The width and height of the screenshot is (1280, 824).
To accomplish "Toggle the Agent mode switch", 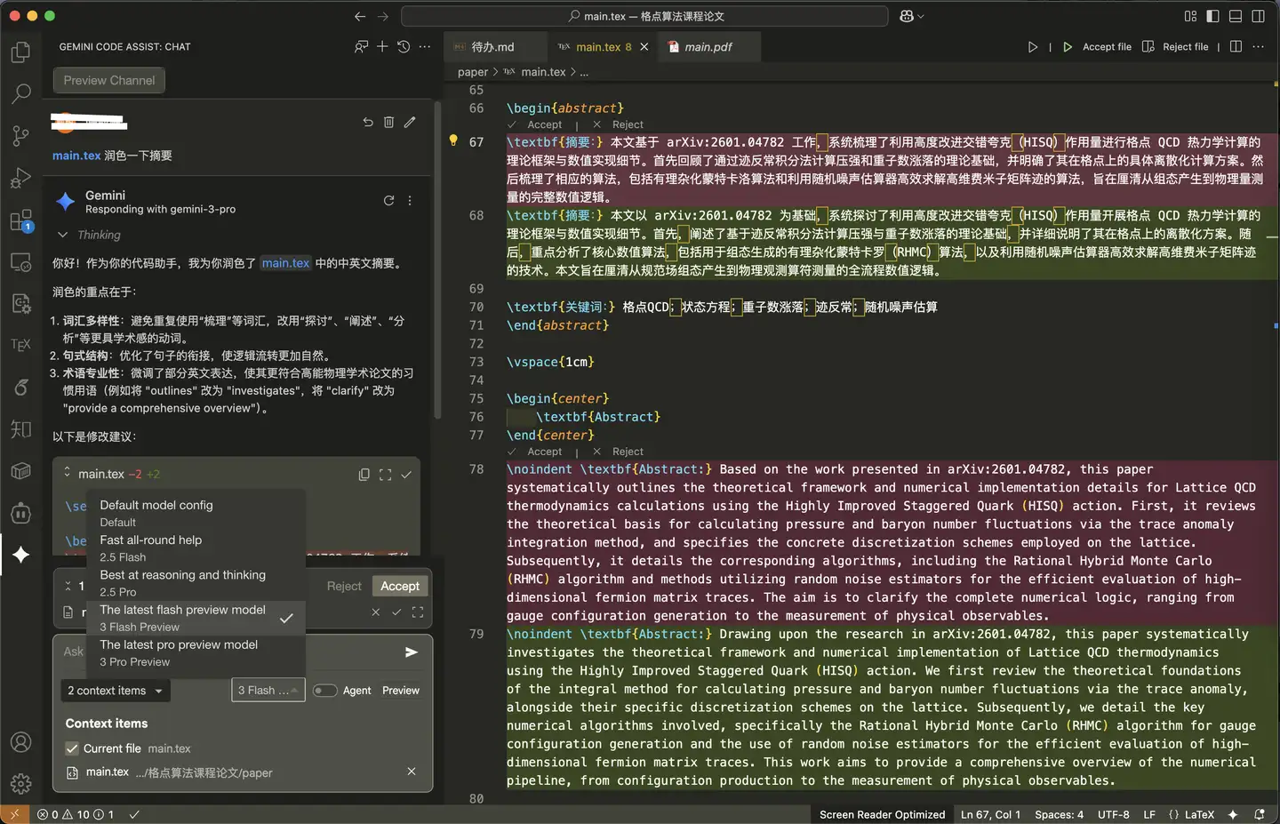I will point(324,691).
